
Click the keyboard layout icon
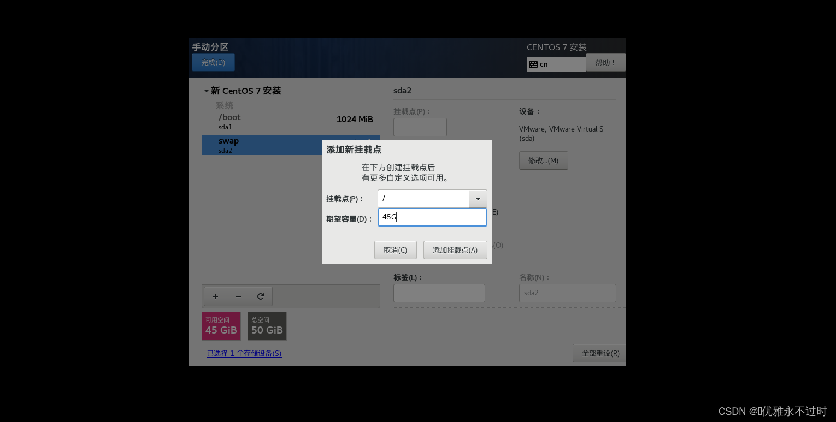point(533,64)
